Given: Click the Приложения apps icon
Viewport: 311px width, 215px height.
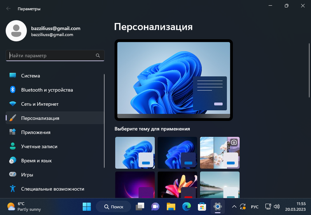Looking at the screenshot, I should coord(13,132).
